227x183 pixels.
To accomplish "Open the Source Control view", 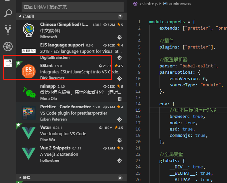I will tap(8, 30).
